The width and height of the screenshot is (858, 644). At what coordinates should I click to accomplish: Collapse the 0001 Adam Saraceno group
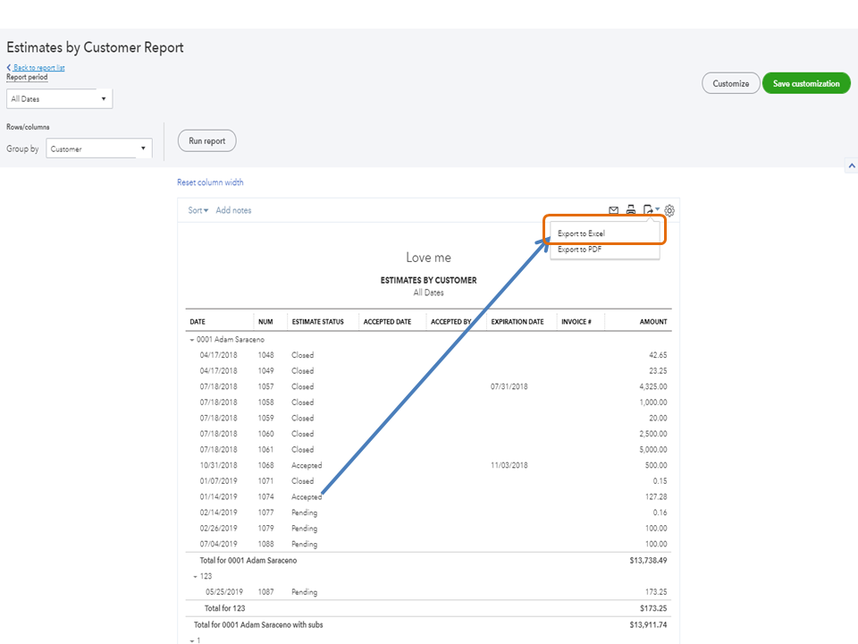[x=192, y=340]
